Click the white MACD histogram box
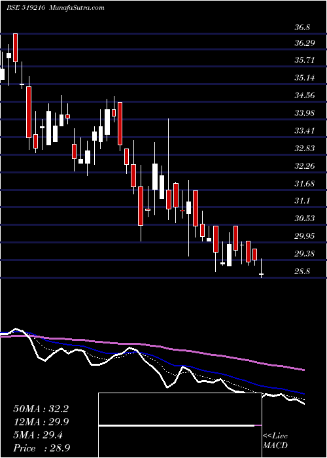The height and width of the screenshot is (458, 327). pos(180,425)
